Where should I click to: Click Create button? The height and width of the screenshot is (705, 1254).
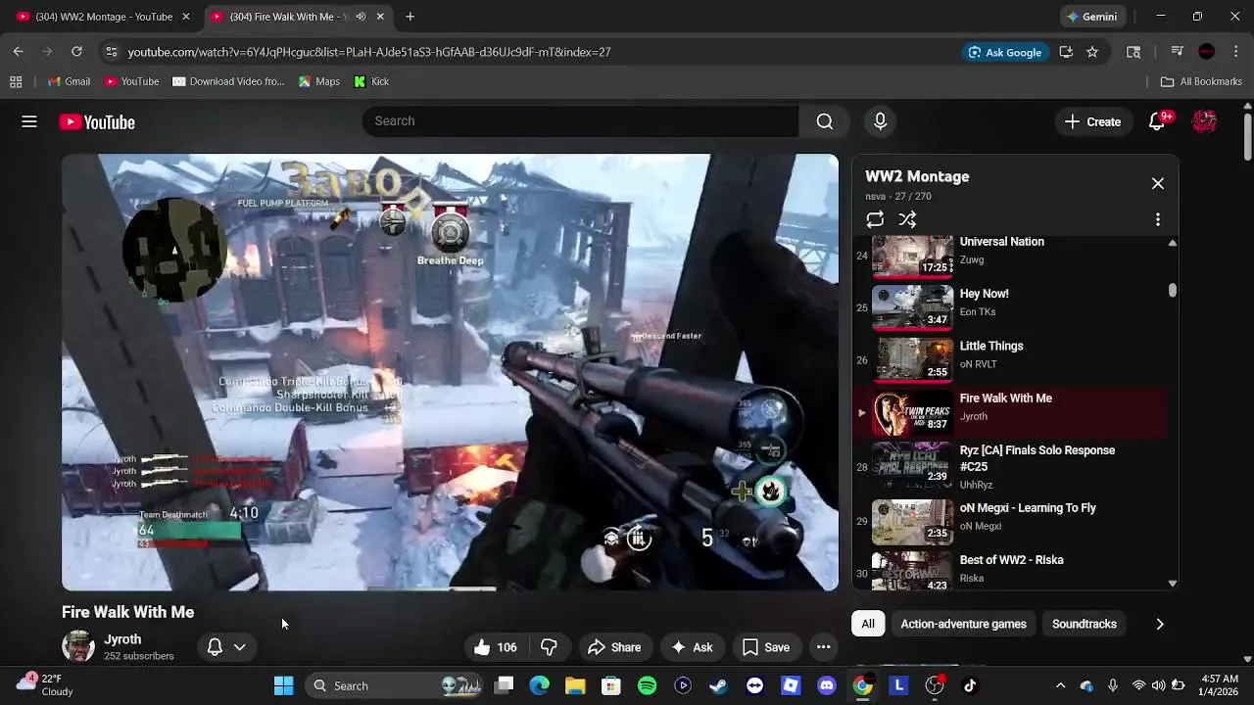click(1092, 121)
